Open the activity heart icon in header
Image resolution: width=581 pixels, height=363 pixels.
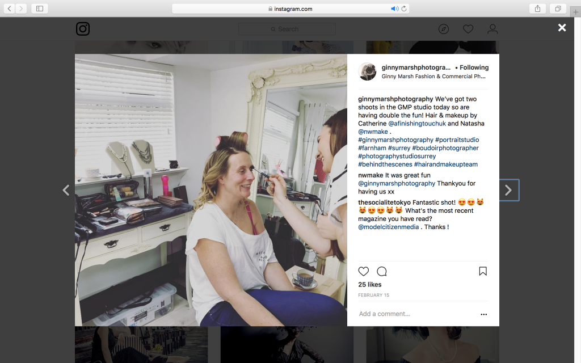468,29
